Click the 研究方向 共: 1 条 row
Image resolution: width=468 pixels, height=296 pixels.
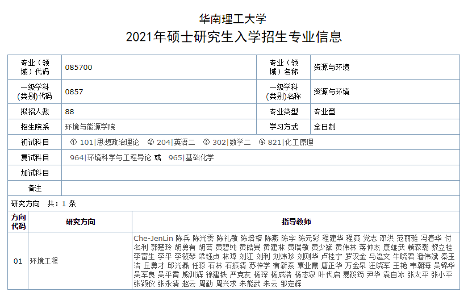[233, 204]
